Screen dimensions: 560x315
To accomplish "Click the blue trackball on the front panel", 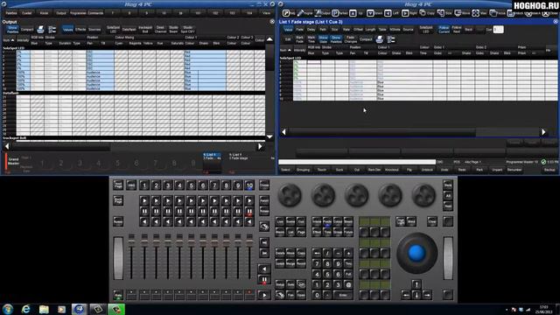I will 416,253.
